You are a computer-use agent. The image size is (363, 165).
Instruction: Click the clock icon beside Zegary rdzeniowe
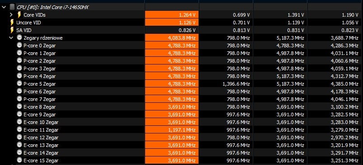tap(19, 37)
